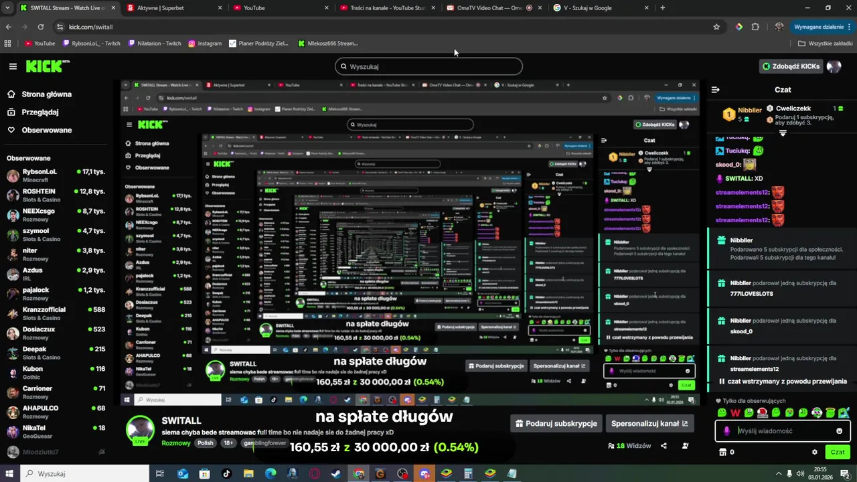Open Strona główna in the sidebar
The height and width of the screenshot is (482, 857).
tap(40, 94)
